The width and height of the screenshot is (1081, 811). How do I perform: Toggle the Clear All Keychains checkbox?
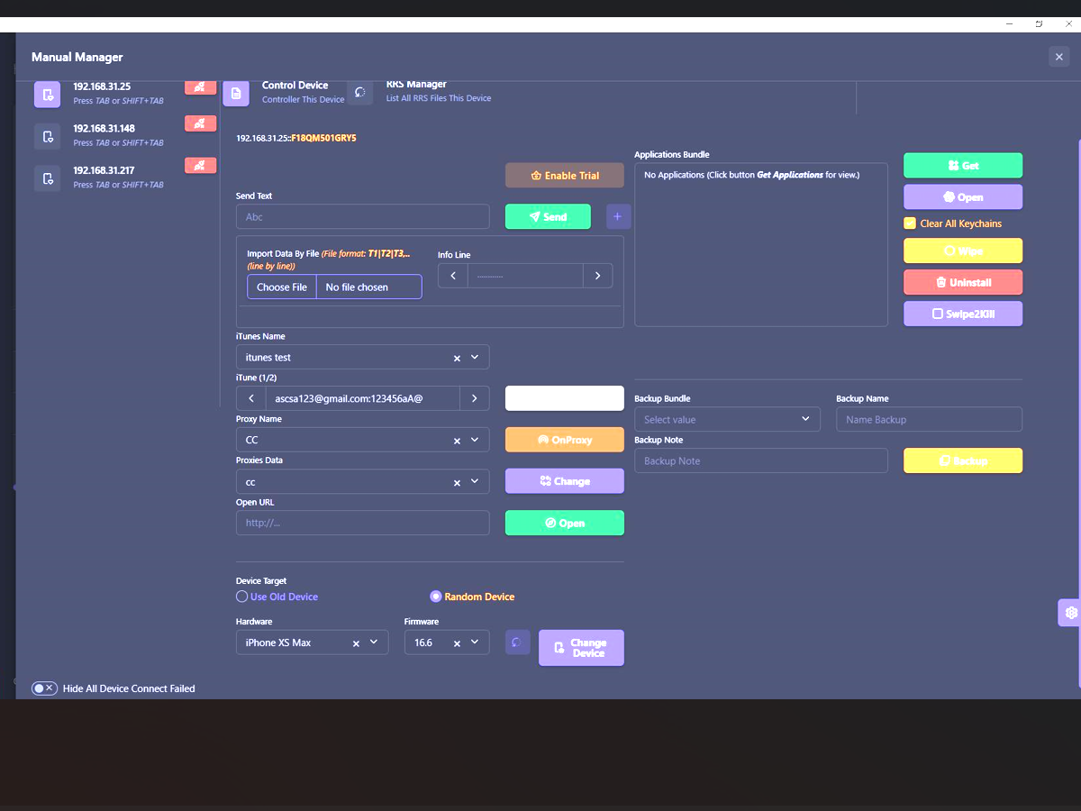click(x=909, y=223)
